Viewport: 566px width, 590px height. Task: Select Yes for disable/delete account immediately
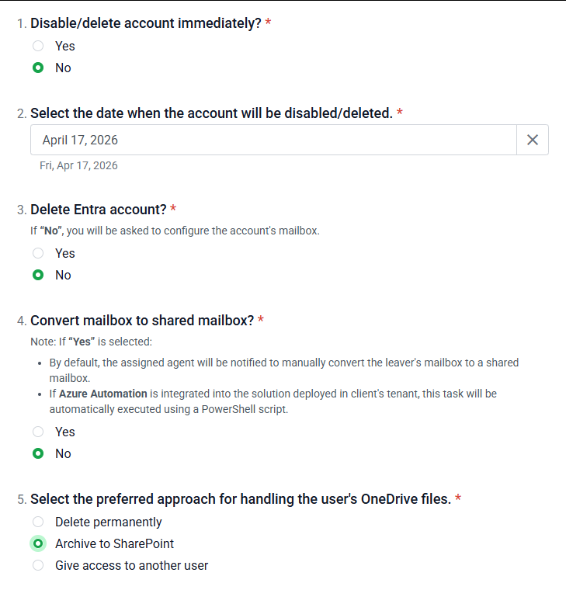tap(38, 46)
